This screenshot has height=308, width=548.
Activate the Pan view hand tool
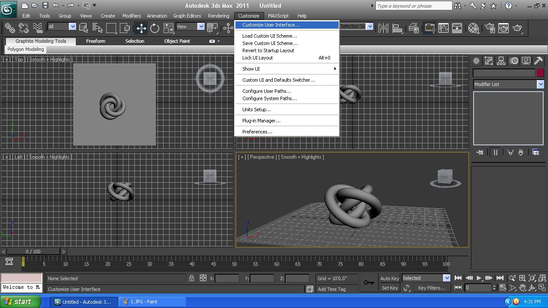click(x=523, y=287)
